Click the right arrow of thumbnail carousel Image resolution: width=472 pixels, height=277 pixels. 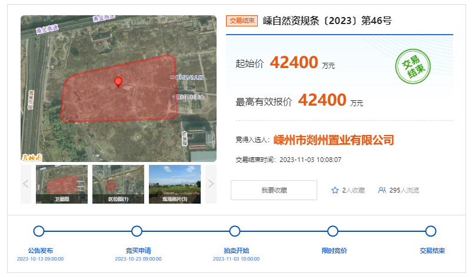211,184
